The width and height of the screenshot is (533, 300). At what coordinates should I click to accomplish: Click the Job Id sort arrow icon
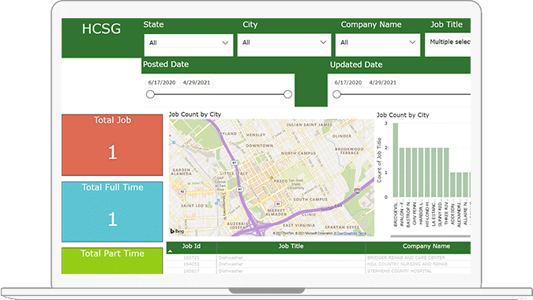point(170,251)
